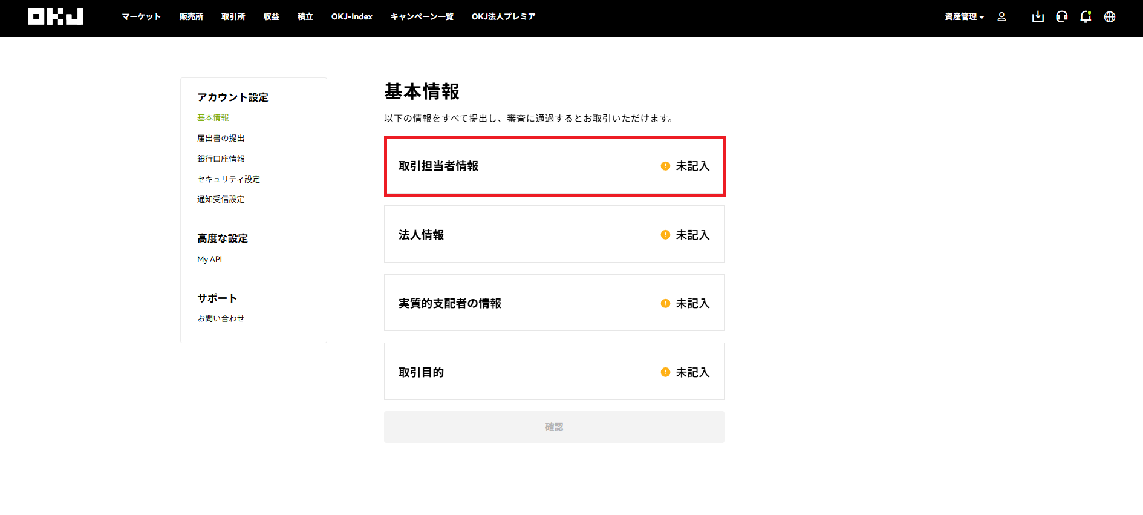
Task: Go to セキュリティ設定
Action: coord(229,179)
